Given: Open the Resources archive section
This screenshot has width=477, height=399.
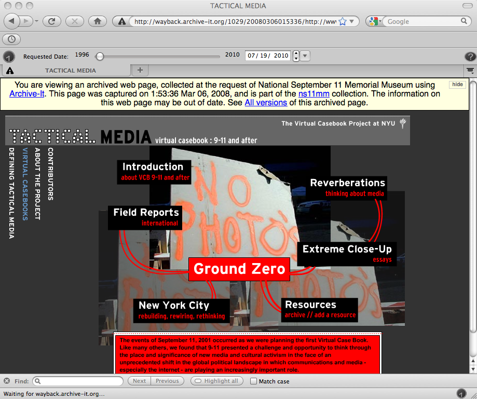Looking at the screenshot, I should (319, 310).
